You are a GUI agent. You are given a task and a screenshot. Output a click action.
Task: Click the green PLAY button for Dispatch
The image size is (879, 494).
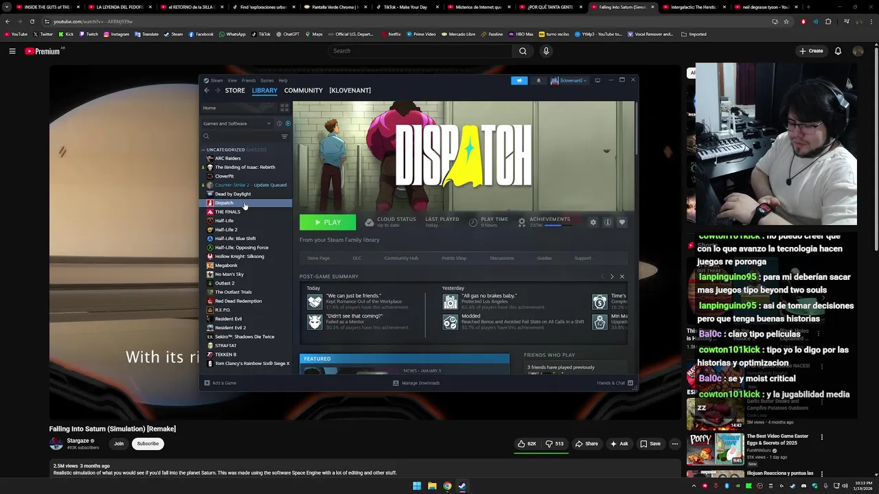click(x=328, y=222)
